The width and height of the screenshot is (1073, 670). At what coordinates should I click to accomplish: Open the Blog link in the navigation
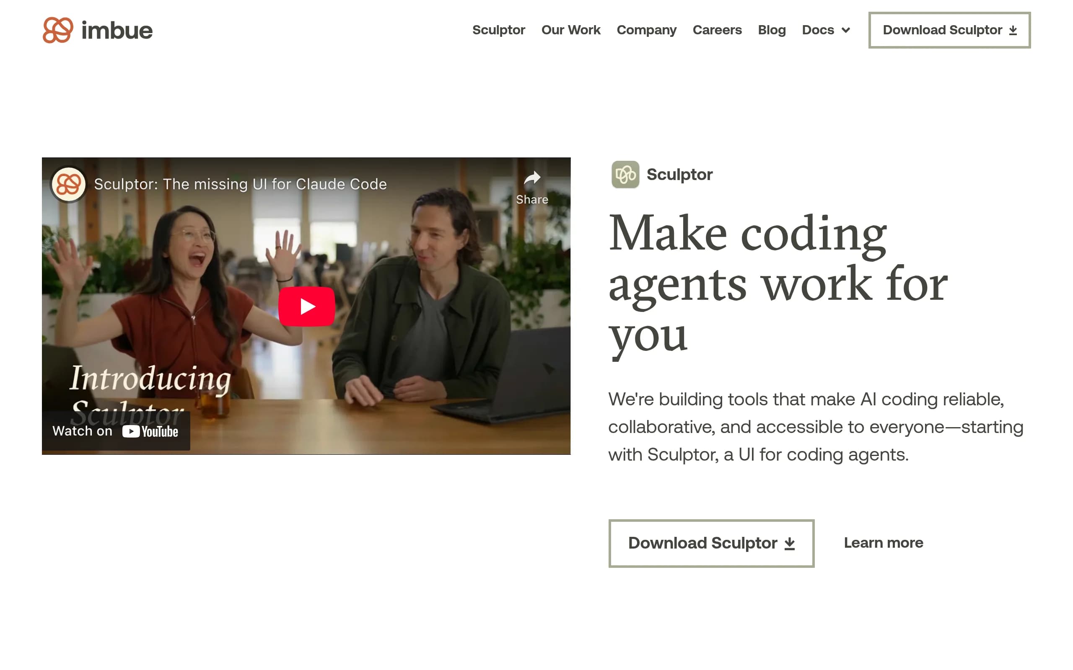coord(772,30)
